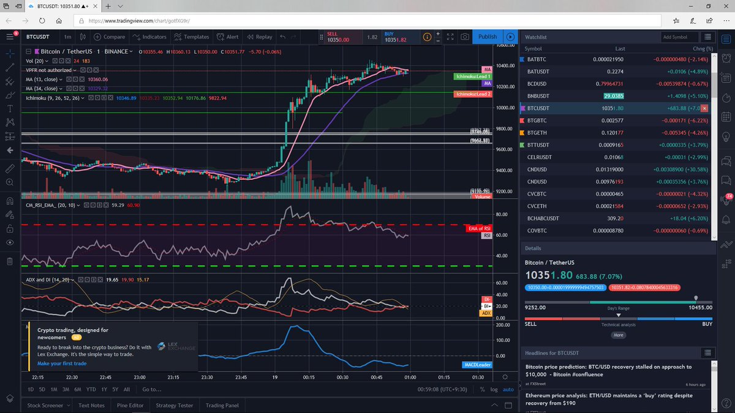Open the Text Notes tab
The height and width of the screenshot is (413, 735).
coord(92,405)
